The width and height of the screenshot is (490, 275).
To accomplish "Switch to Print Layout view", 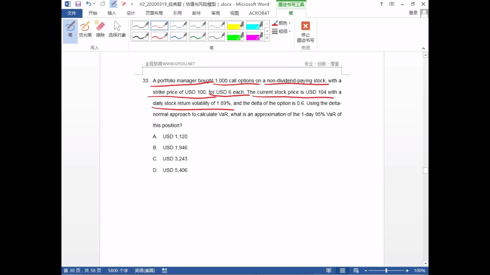I will point(342,270).
